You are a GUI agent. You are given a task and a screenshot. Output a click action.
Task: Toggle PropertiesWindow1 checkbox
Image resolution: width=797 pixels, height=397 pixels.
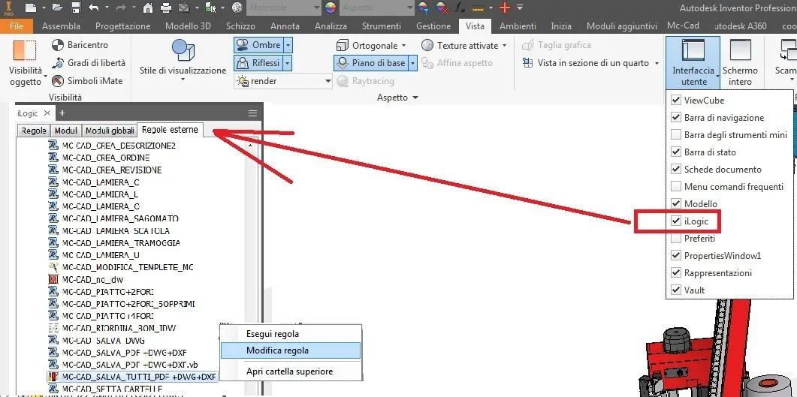click(x=675, y=255)
